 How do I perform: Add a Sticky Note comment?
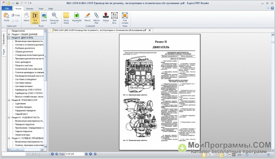[66, 18]
